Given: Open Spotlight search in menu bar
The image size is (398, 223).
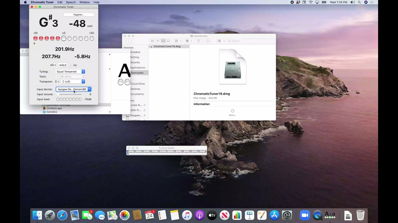Looking at the screenshot, I should [359, 2].
